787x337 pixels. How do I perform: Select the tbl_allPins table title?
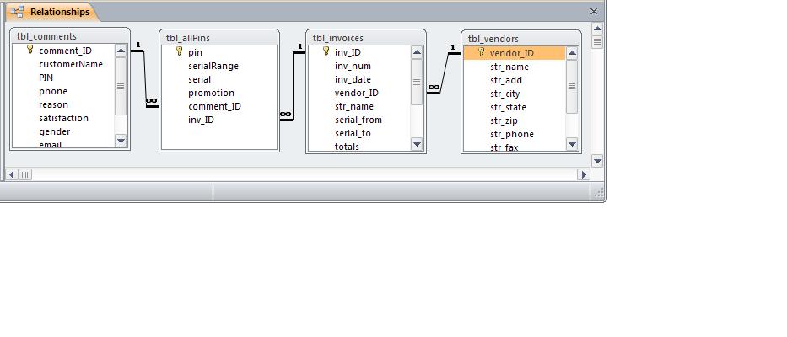[188, 38]
